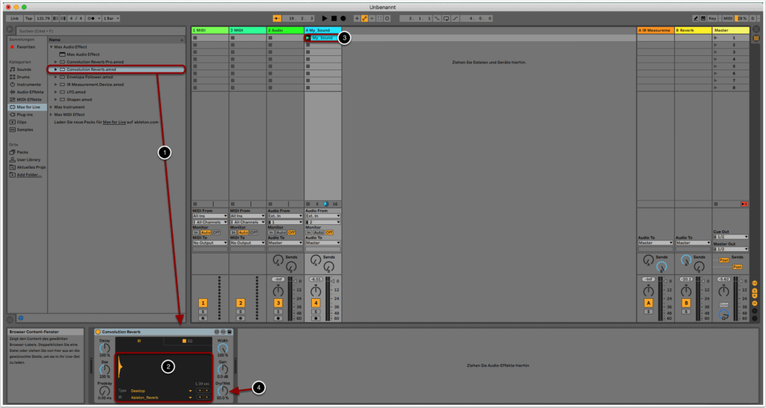Open Audio-Effekte category in browser
Viewport: 766px width, 408px height.
click(x=29, y=92)
